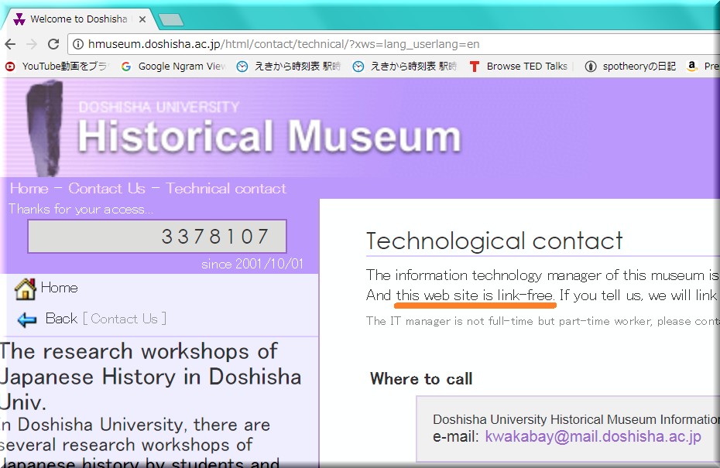Click the spotheory bookmark circle icon
This screenshot has width=720, height=468.
tap(591, 67)
